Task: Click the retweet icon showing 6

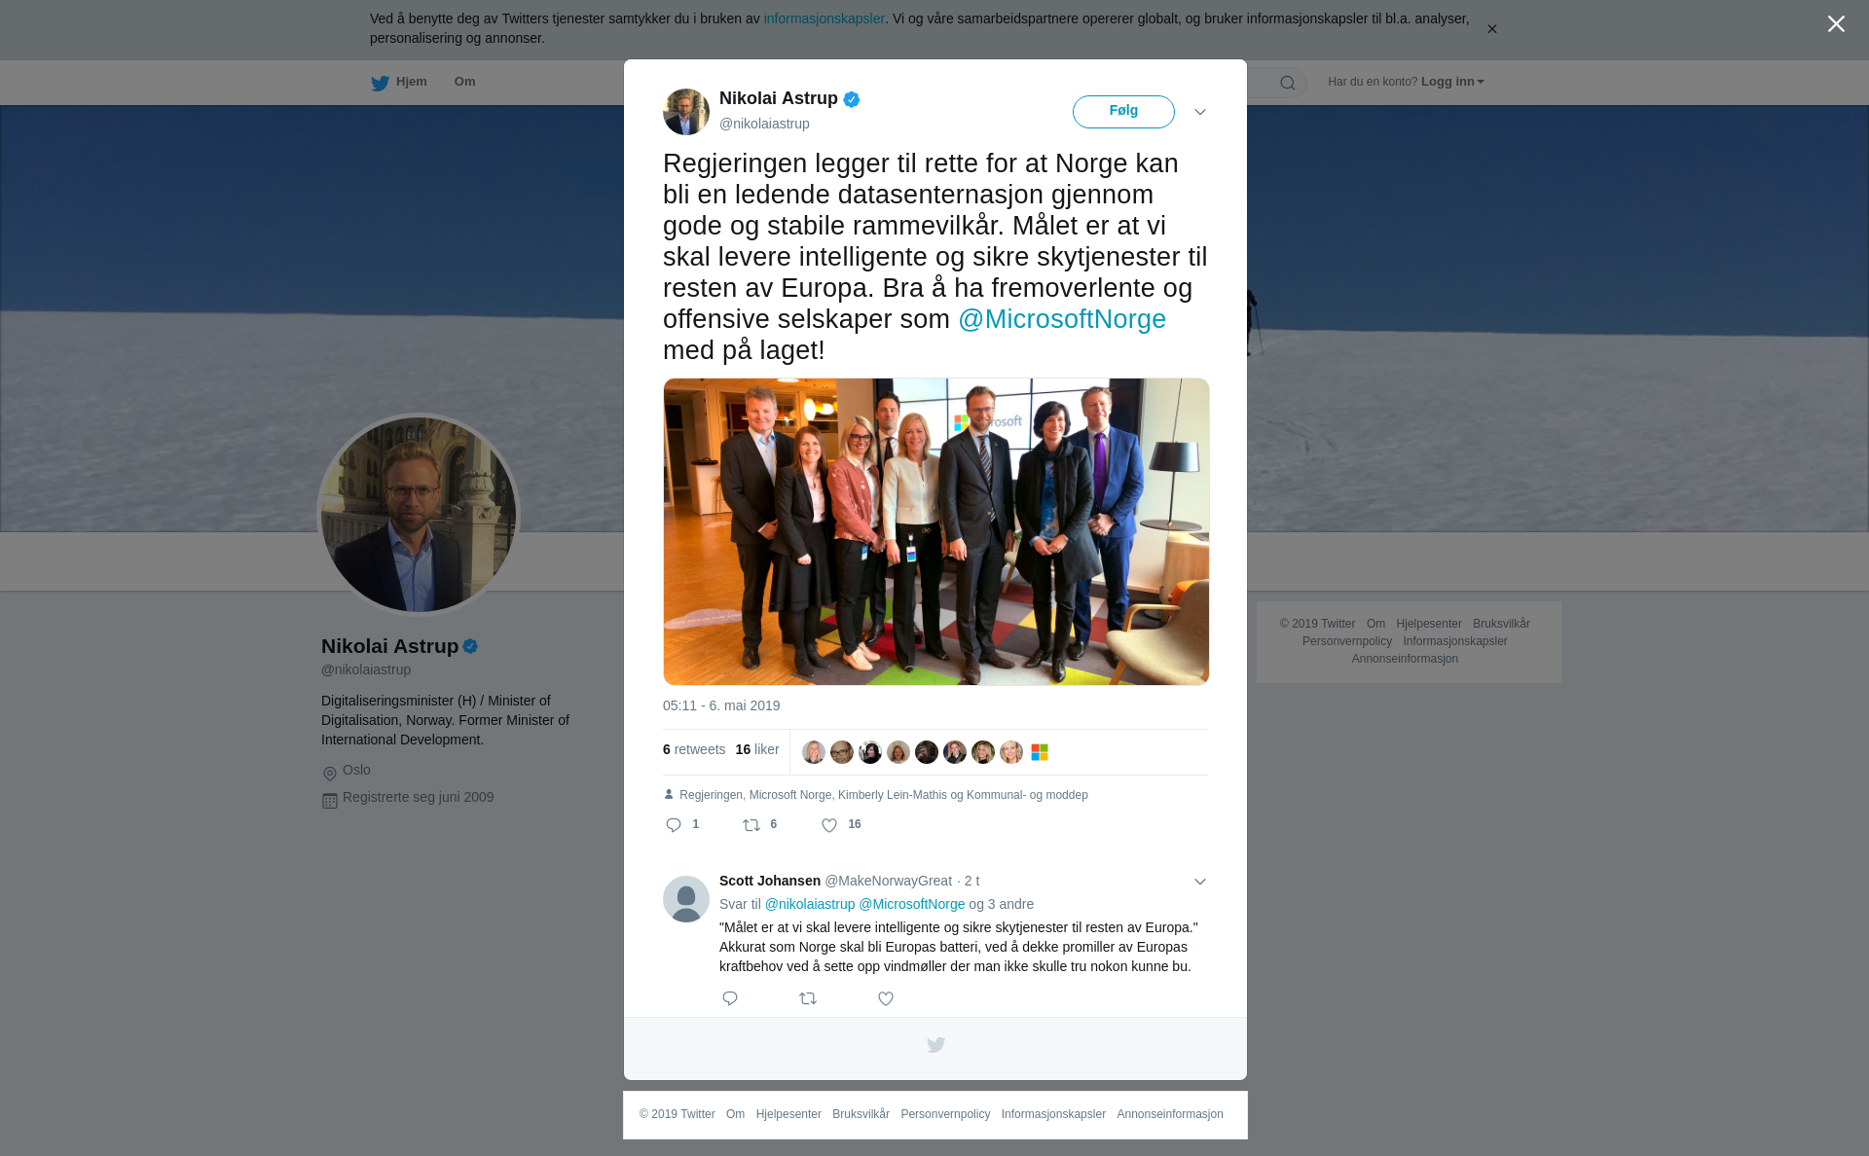Action: tap(751, 825)
